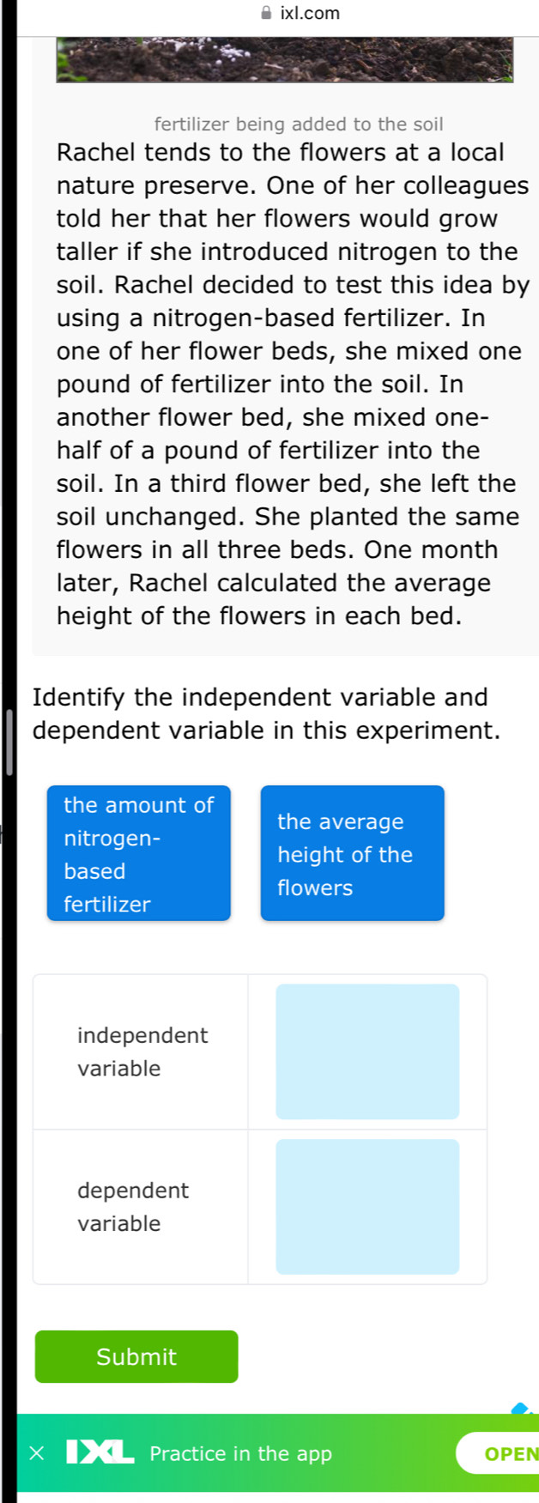Tap the ixl.com address text

(310, 13)
